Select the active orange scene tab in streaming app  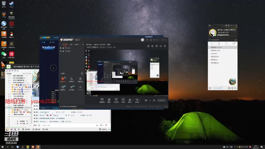tap(65, 45)
